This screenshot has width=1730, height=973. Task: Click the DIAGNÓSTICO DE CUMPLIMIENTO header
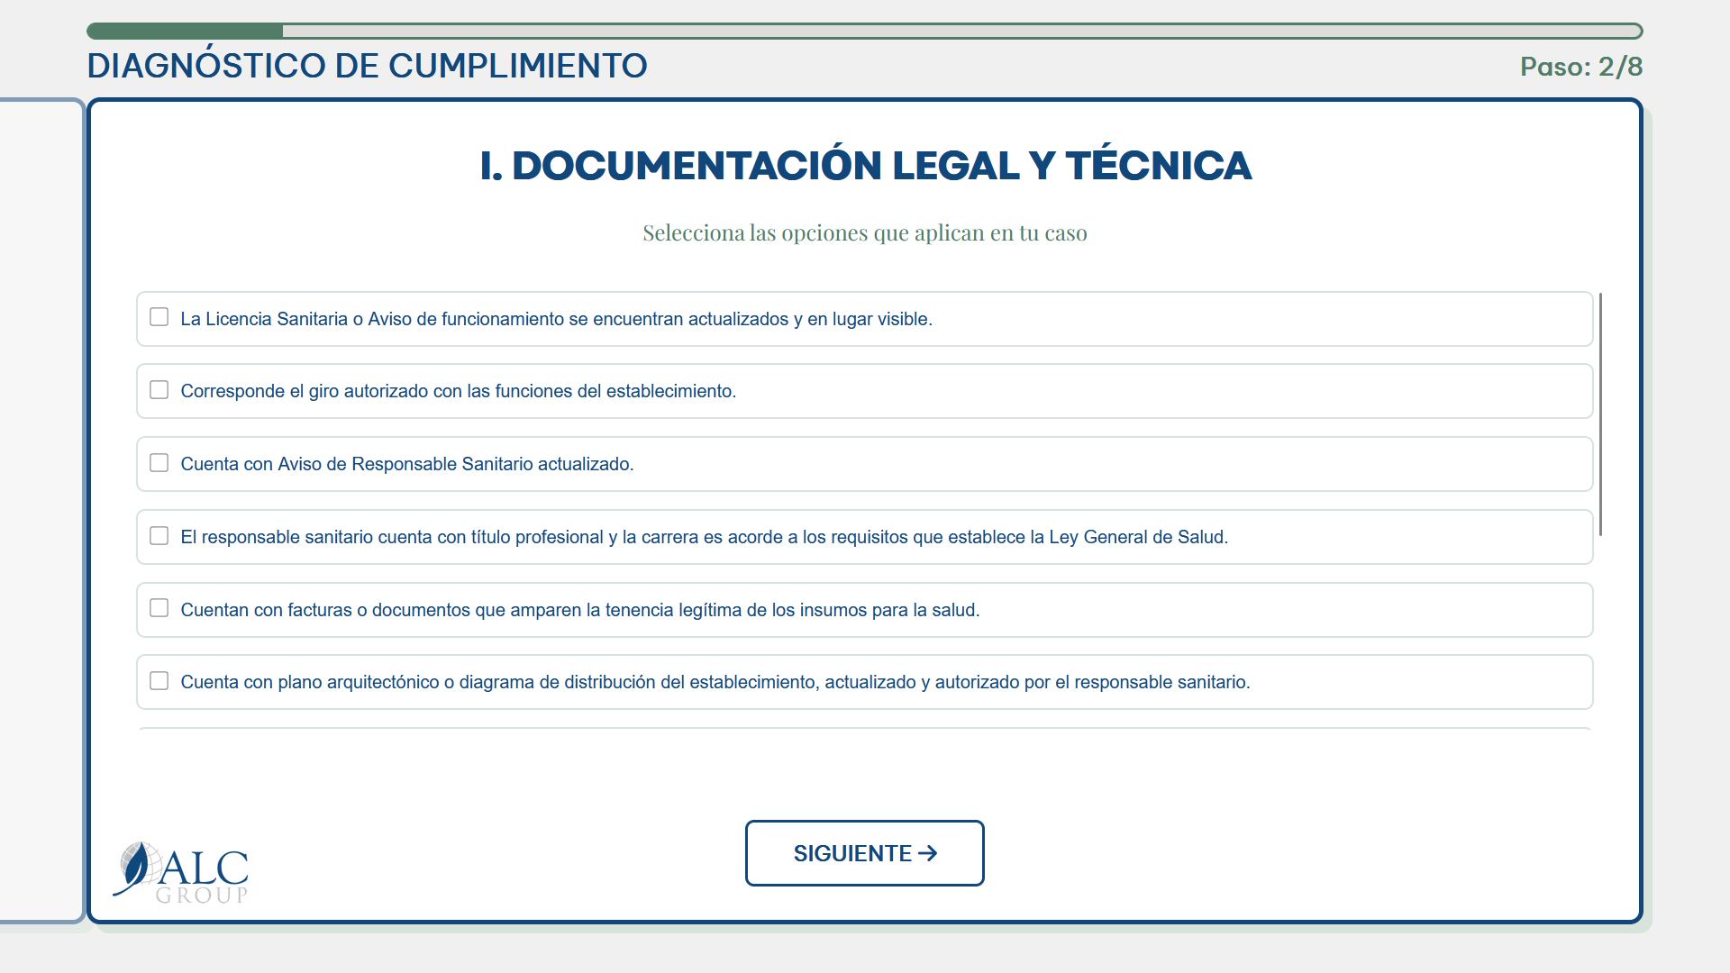tap(367, 64)
